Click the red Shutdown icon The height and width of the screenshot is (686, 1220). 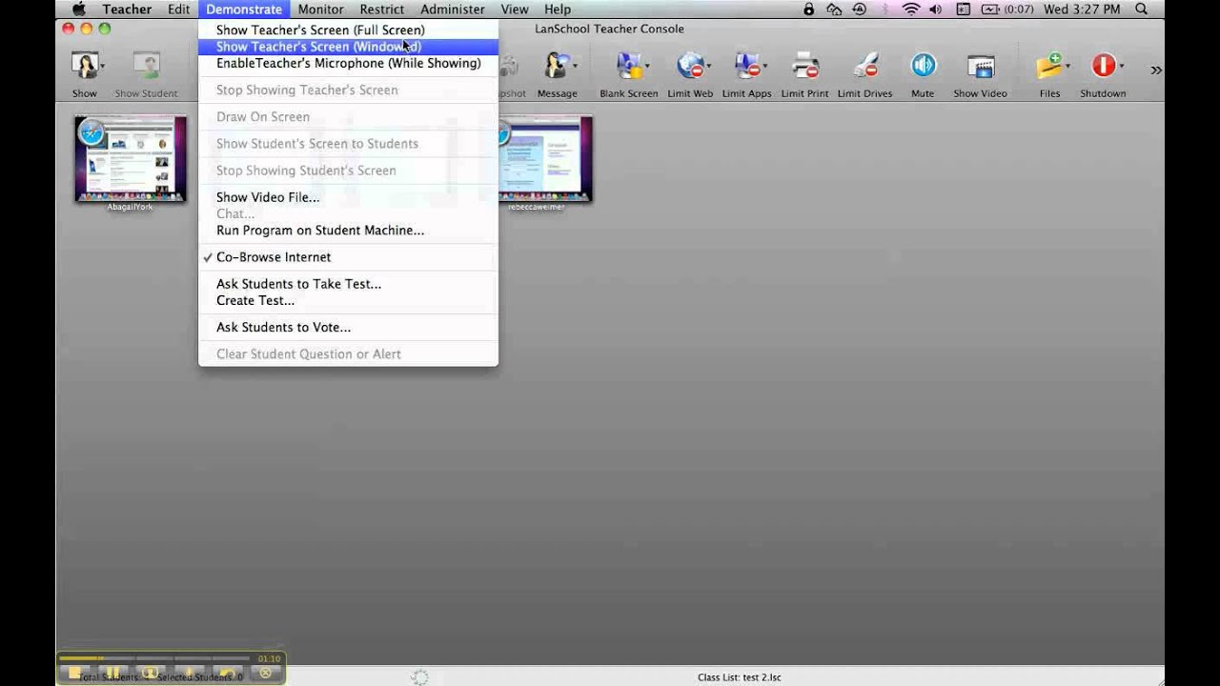pos(1103,66)
